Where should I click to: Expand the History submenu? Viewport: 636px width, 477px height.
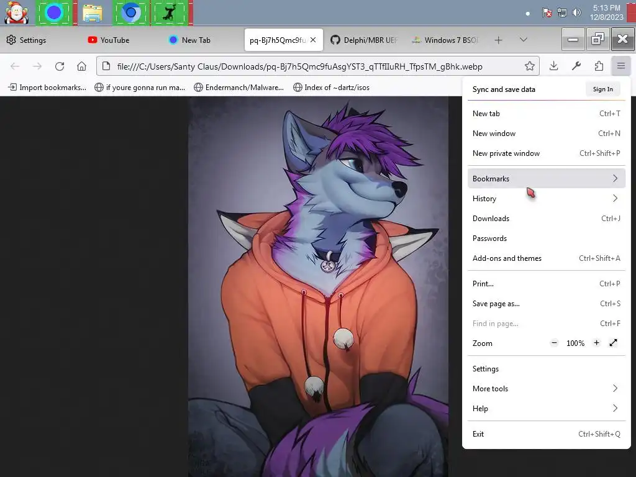point(547,198)
